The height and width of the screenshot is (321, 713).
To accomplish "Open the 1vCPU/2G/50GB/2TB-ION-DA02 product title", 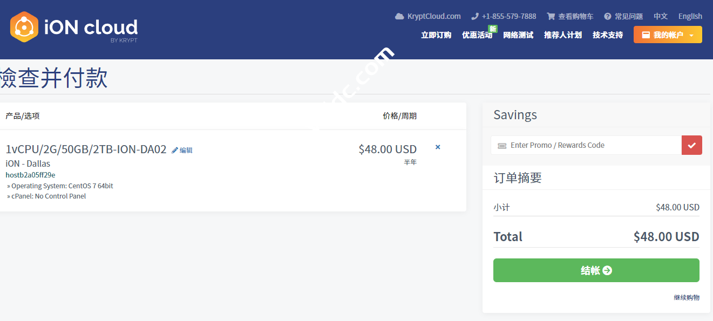I will pos(86,149).
